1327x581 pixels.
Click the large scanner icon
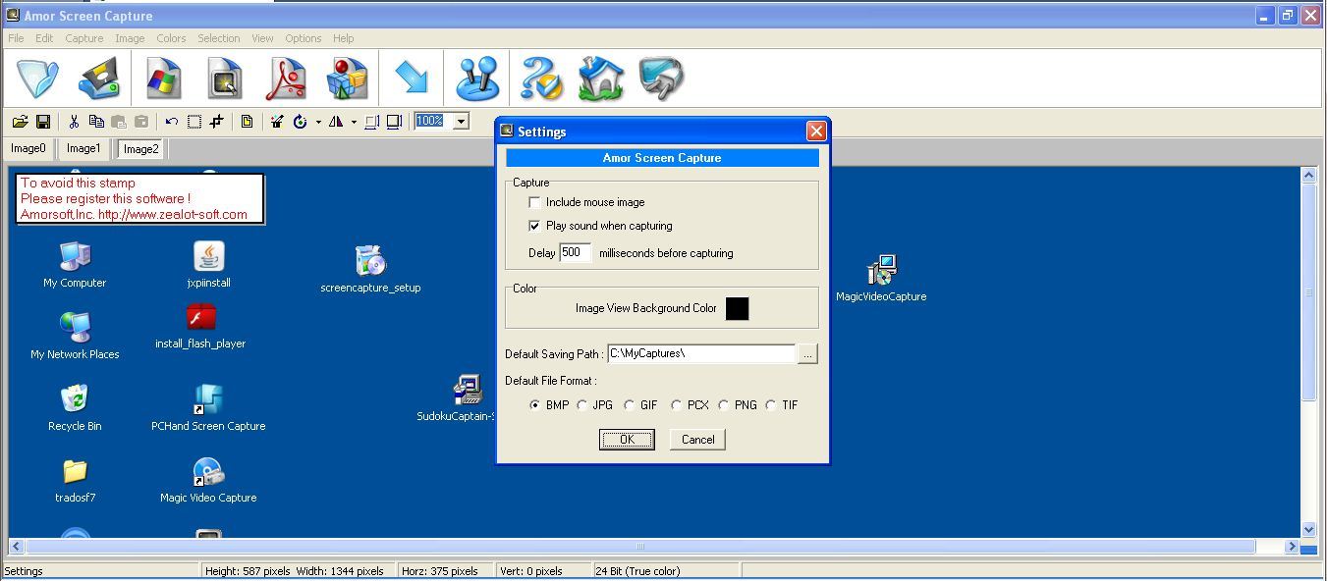click(99, 79)
